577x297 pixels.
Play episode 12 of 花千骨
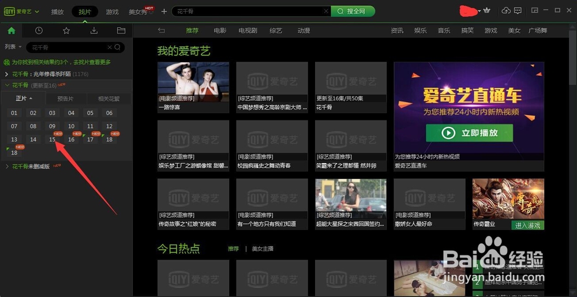(109, 126)
